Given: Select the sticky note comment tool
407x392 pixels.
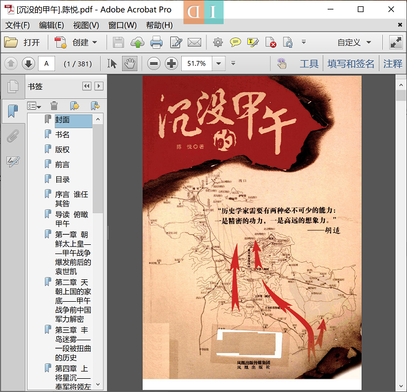Looking at the screenshot, I should pos(235,43).
